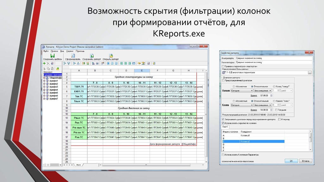Toggle the И период checkbox

point(279,119)
